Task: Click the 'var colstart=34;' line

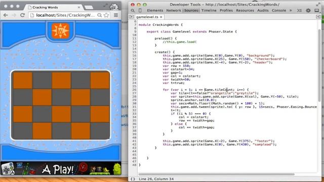Action: 179,69
